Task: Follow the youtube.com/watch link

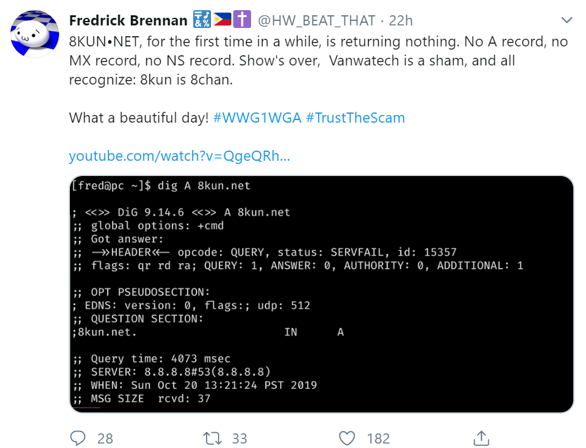Action: tap(179, 156)
